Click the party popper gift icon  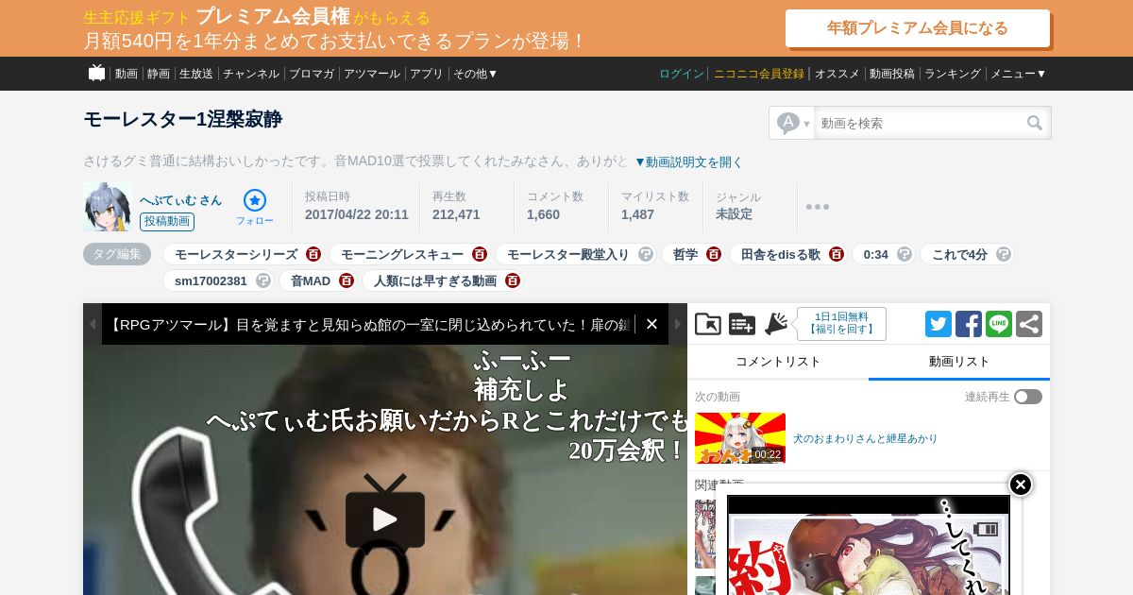tap(776, 324)
